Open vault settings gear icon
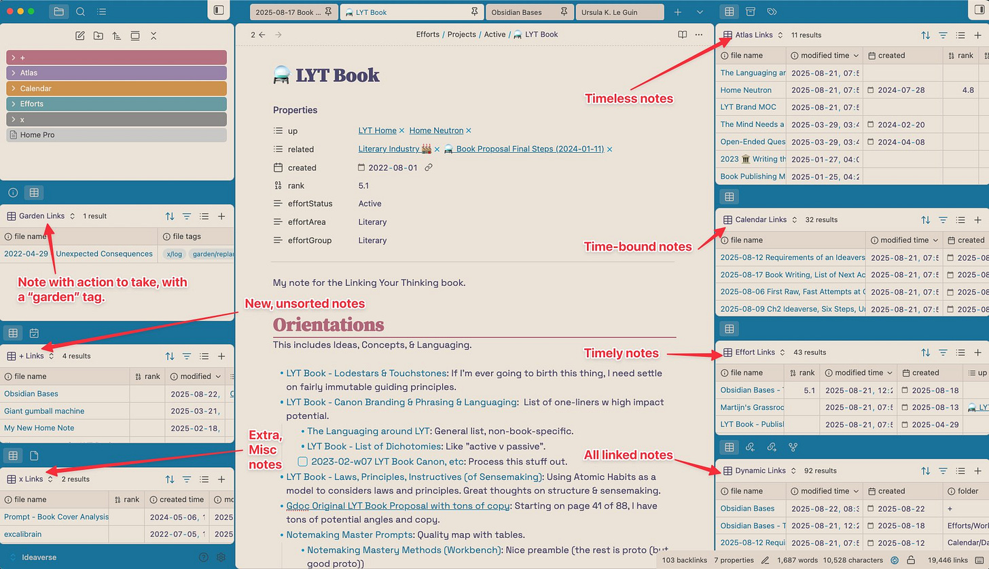Viewport: 989px width, 569px height. [x=221, y=557]
